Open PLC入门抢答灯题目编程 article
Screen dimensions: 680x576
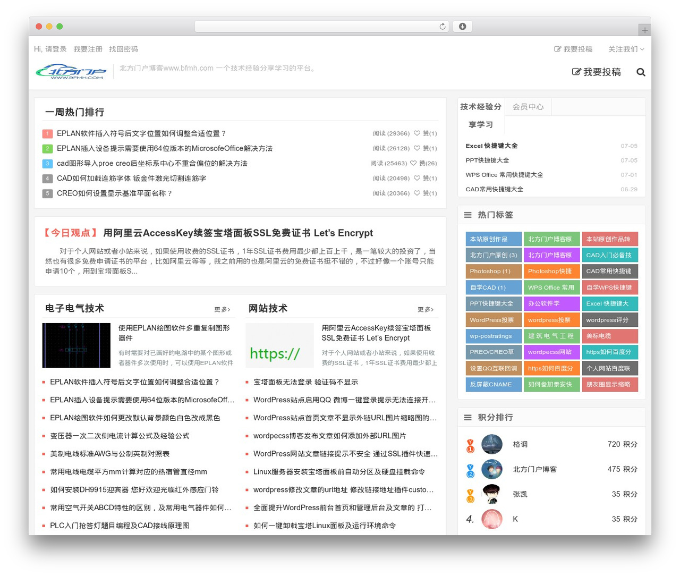(x=120, y=526)
